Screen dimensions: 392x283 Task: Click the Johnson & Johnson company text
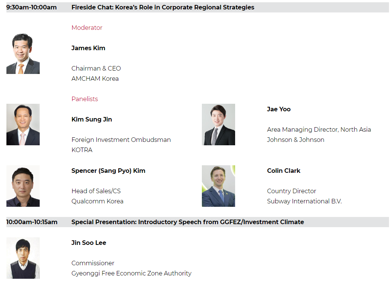(296, 140)
